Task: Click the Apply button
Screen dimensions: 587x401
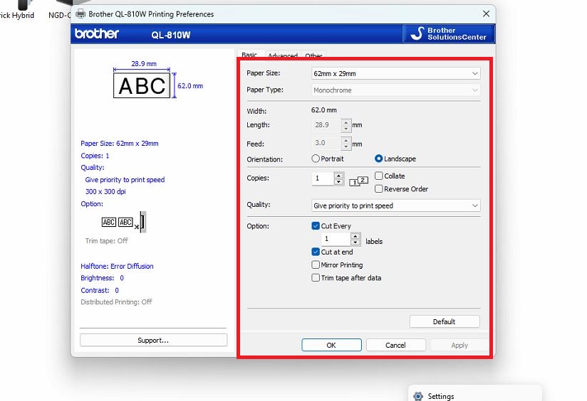Action: 459,345
